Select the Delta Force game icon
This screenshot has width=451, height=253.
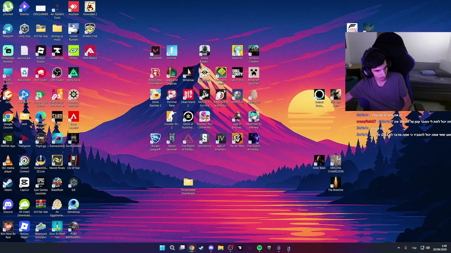pos(73,75)
